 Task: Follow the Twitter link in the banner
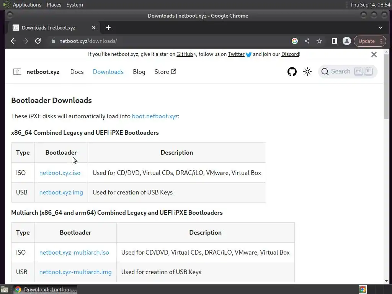pos(236,54)
